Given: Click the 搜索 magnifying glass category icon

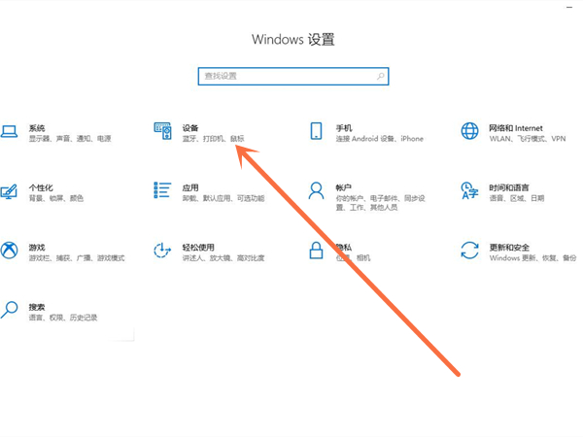Looking at the screenshot, I should point(10,310).
